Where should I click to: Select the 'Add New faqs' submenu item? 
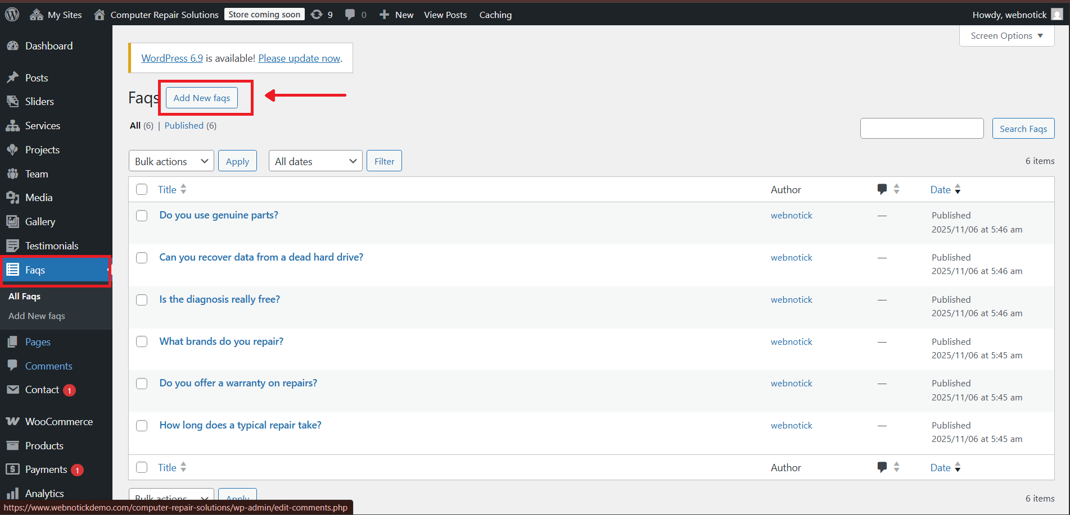point(37,316)
